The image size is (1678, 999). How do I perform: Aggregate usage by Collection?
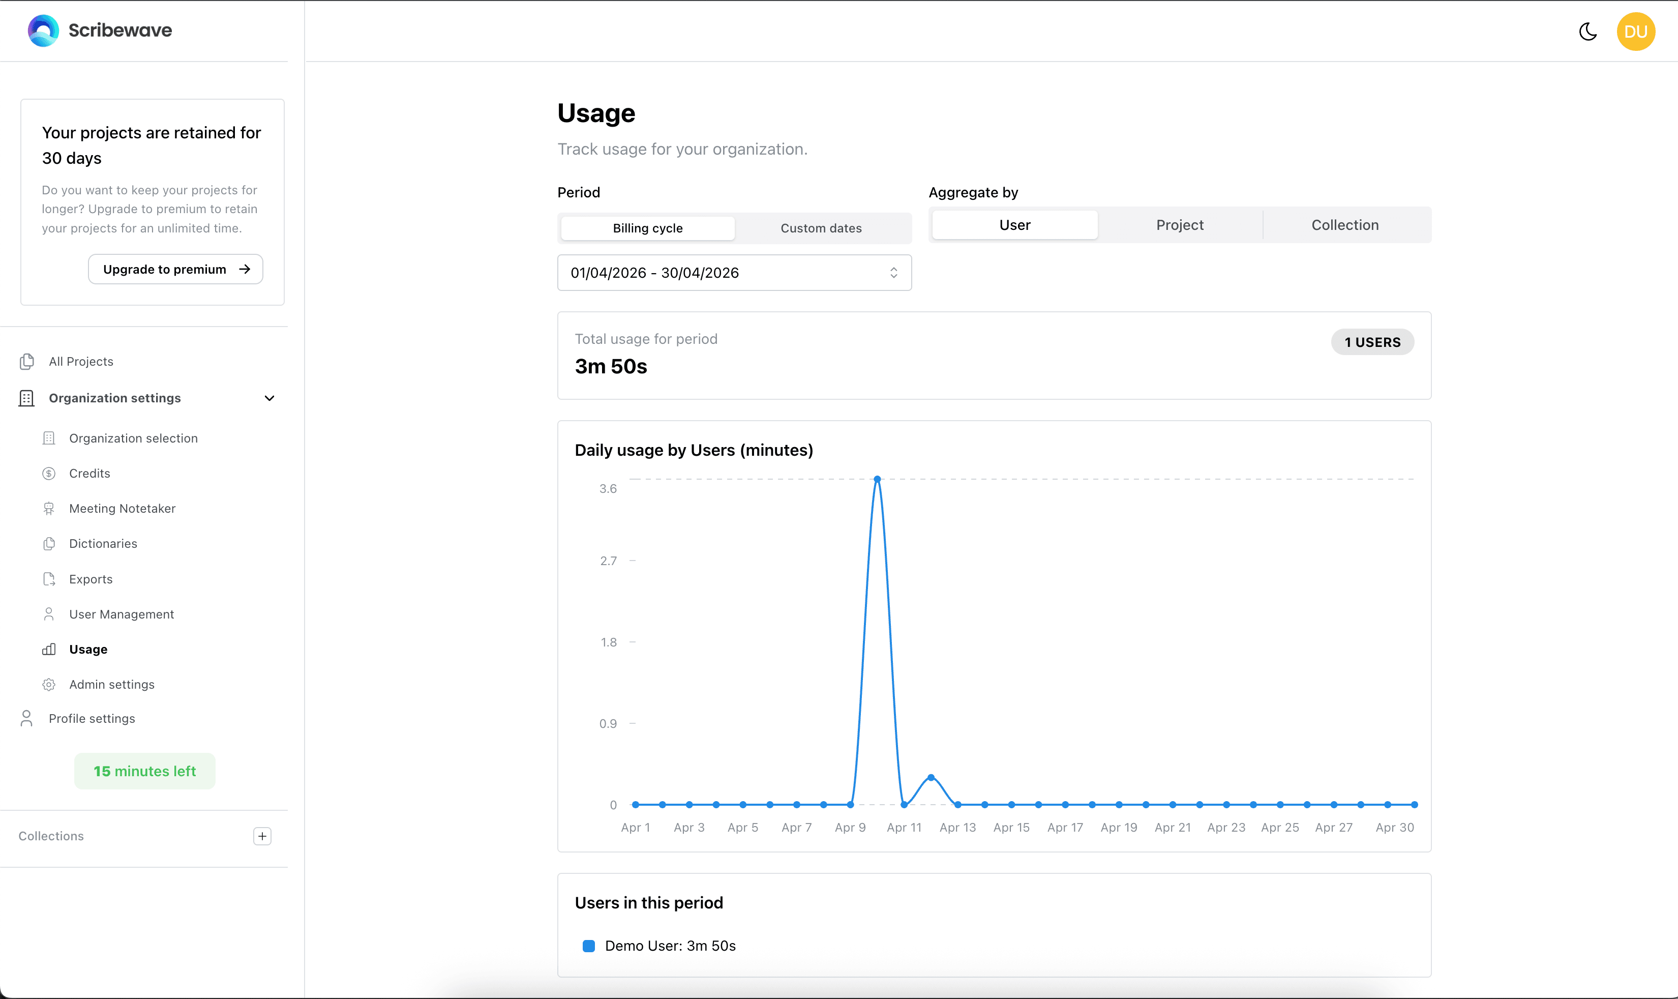tap(1344, 225)
